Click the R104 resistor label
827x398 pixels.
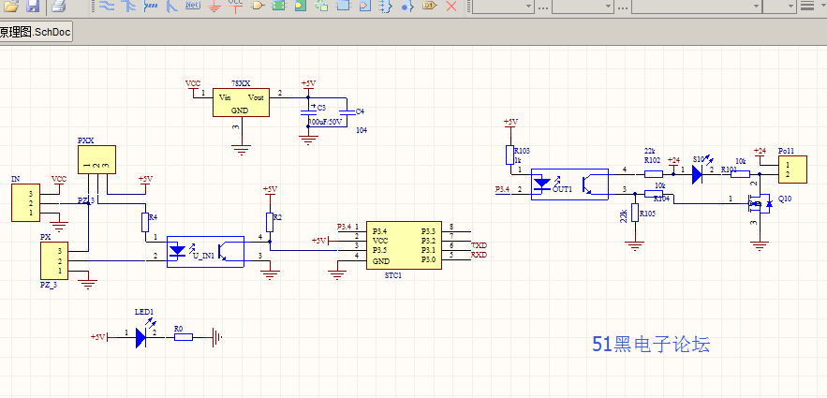pos(662,199)
